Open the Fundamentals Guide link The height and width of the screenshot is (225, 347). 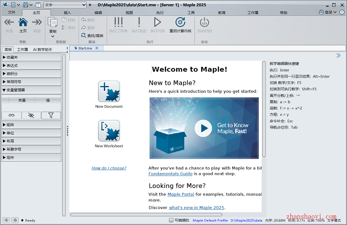pyautogui.click(x=170, y=173)
